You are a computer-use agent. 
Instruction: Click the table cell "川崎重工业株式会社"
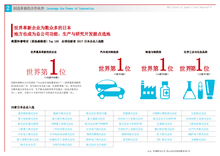[62, 124]
